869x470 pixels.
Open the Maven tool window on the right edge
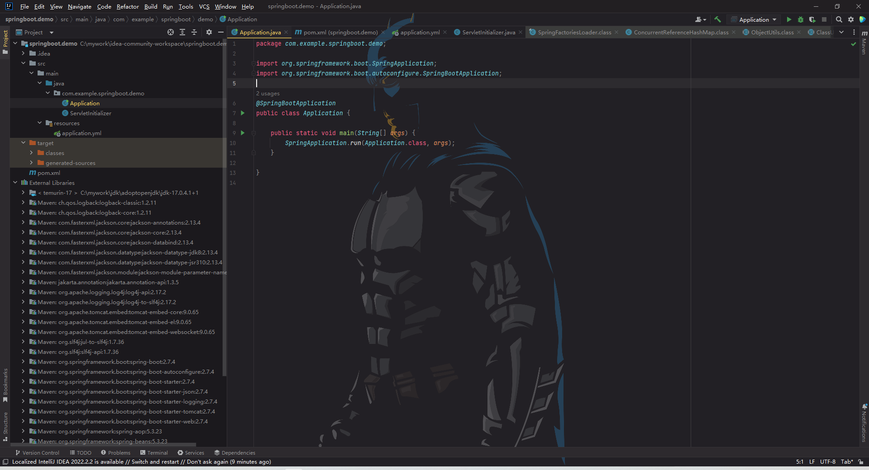[x=864, y=43]
